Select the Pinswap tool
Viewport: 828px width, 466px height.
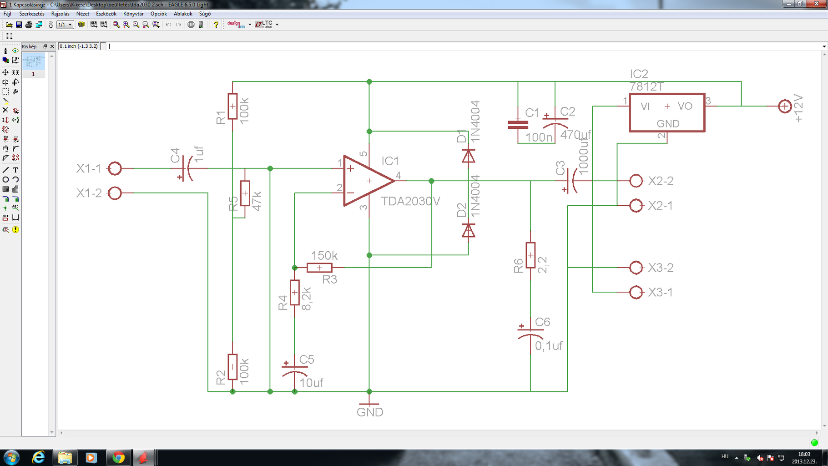5,120
